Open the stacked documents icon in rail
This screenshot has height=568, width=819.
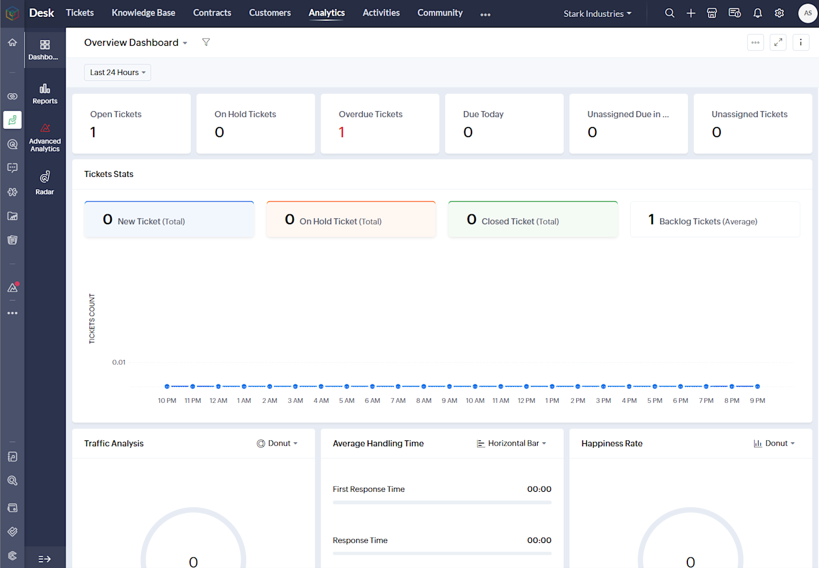click(x=12, y=240)
